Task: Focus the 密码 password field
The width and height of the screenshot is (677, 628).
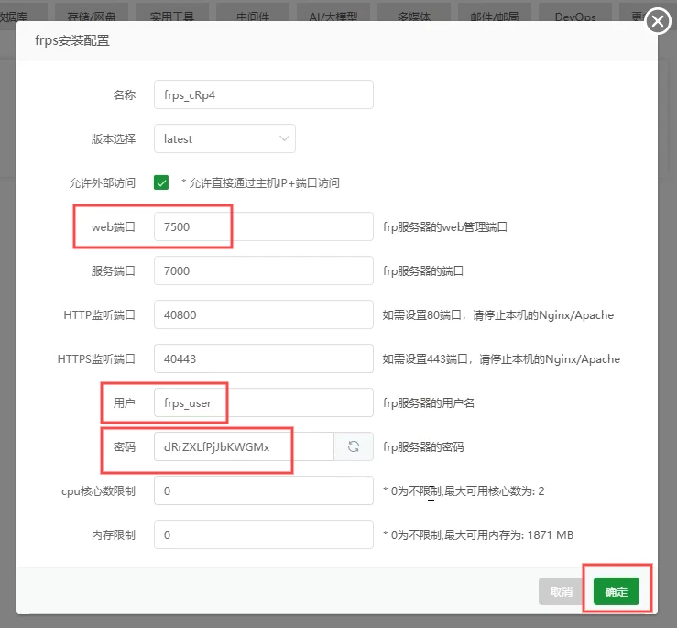Action: click(x=244, y=446)
